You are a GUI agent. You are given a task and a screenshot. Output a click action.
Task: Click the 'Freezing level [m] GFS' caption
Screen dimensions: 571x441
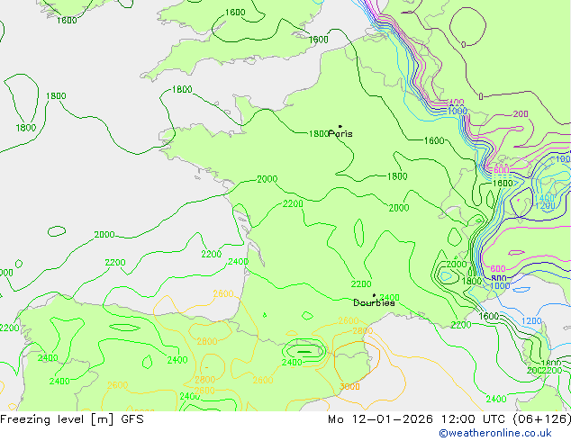[72, 419]
